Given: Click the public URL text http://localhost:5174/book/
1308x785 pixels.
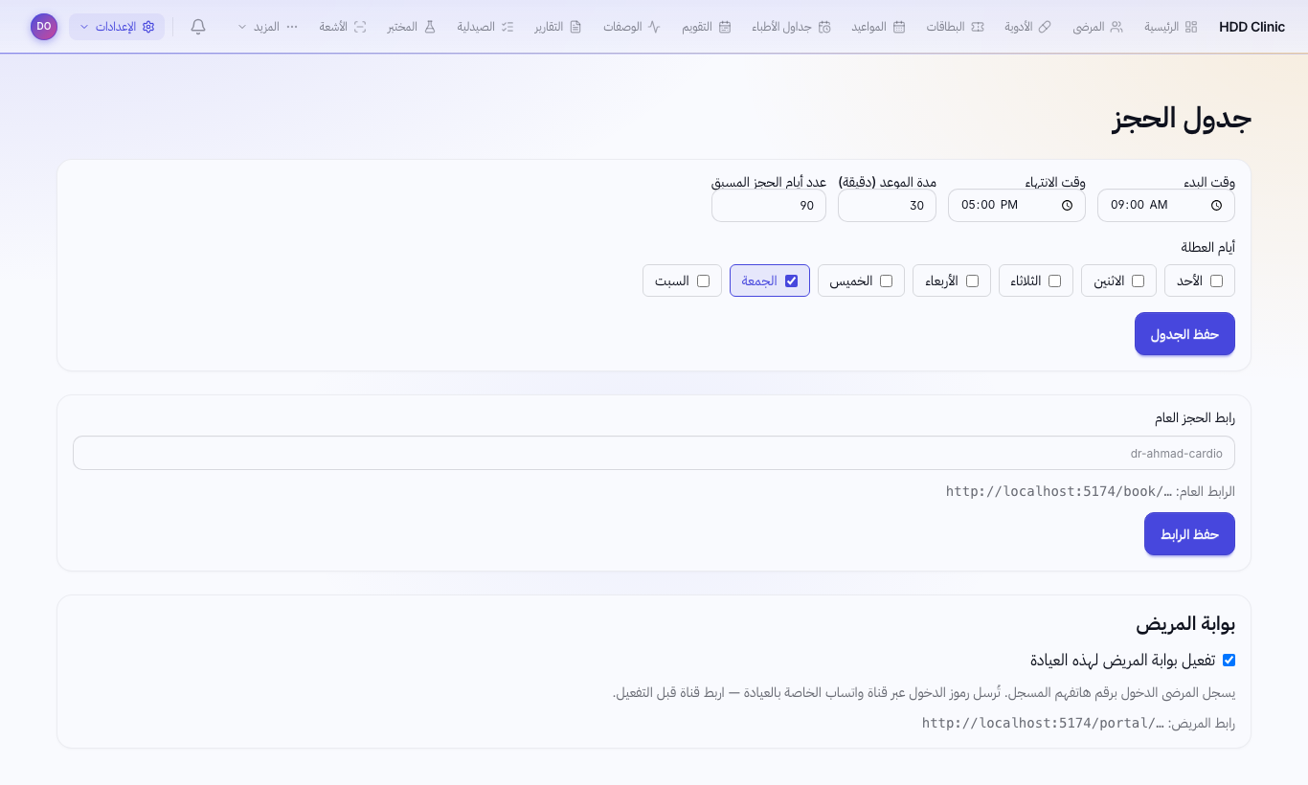Looking at the screenshot, I should tap(1059, 491).
